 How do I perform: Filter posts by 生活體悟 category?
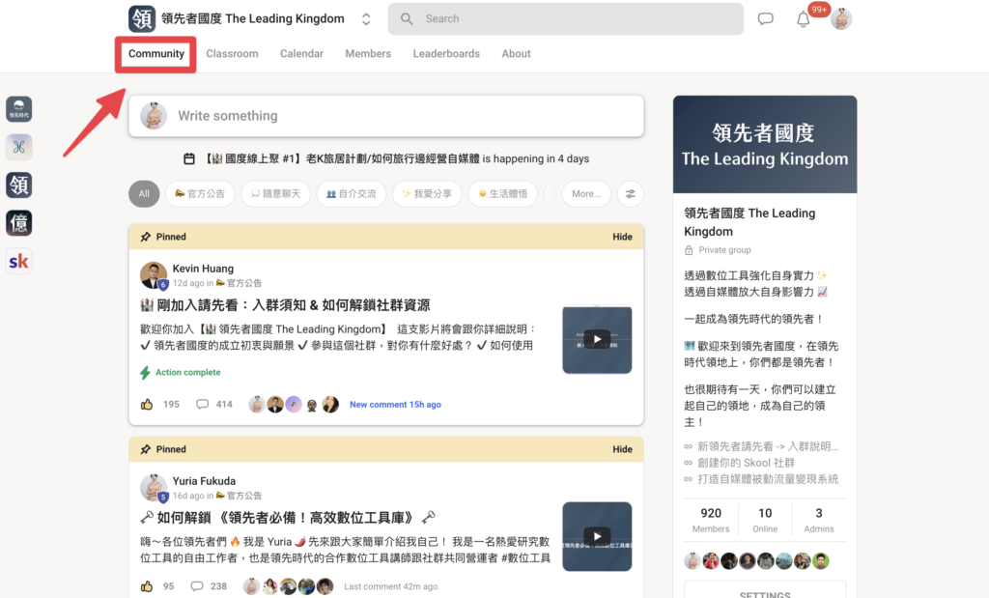[x=502, y=193]
